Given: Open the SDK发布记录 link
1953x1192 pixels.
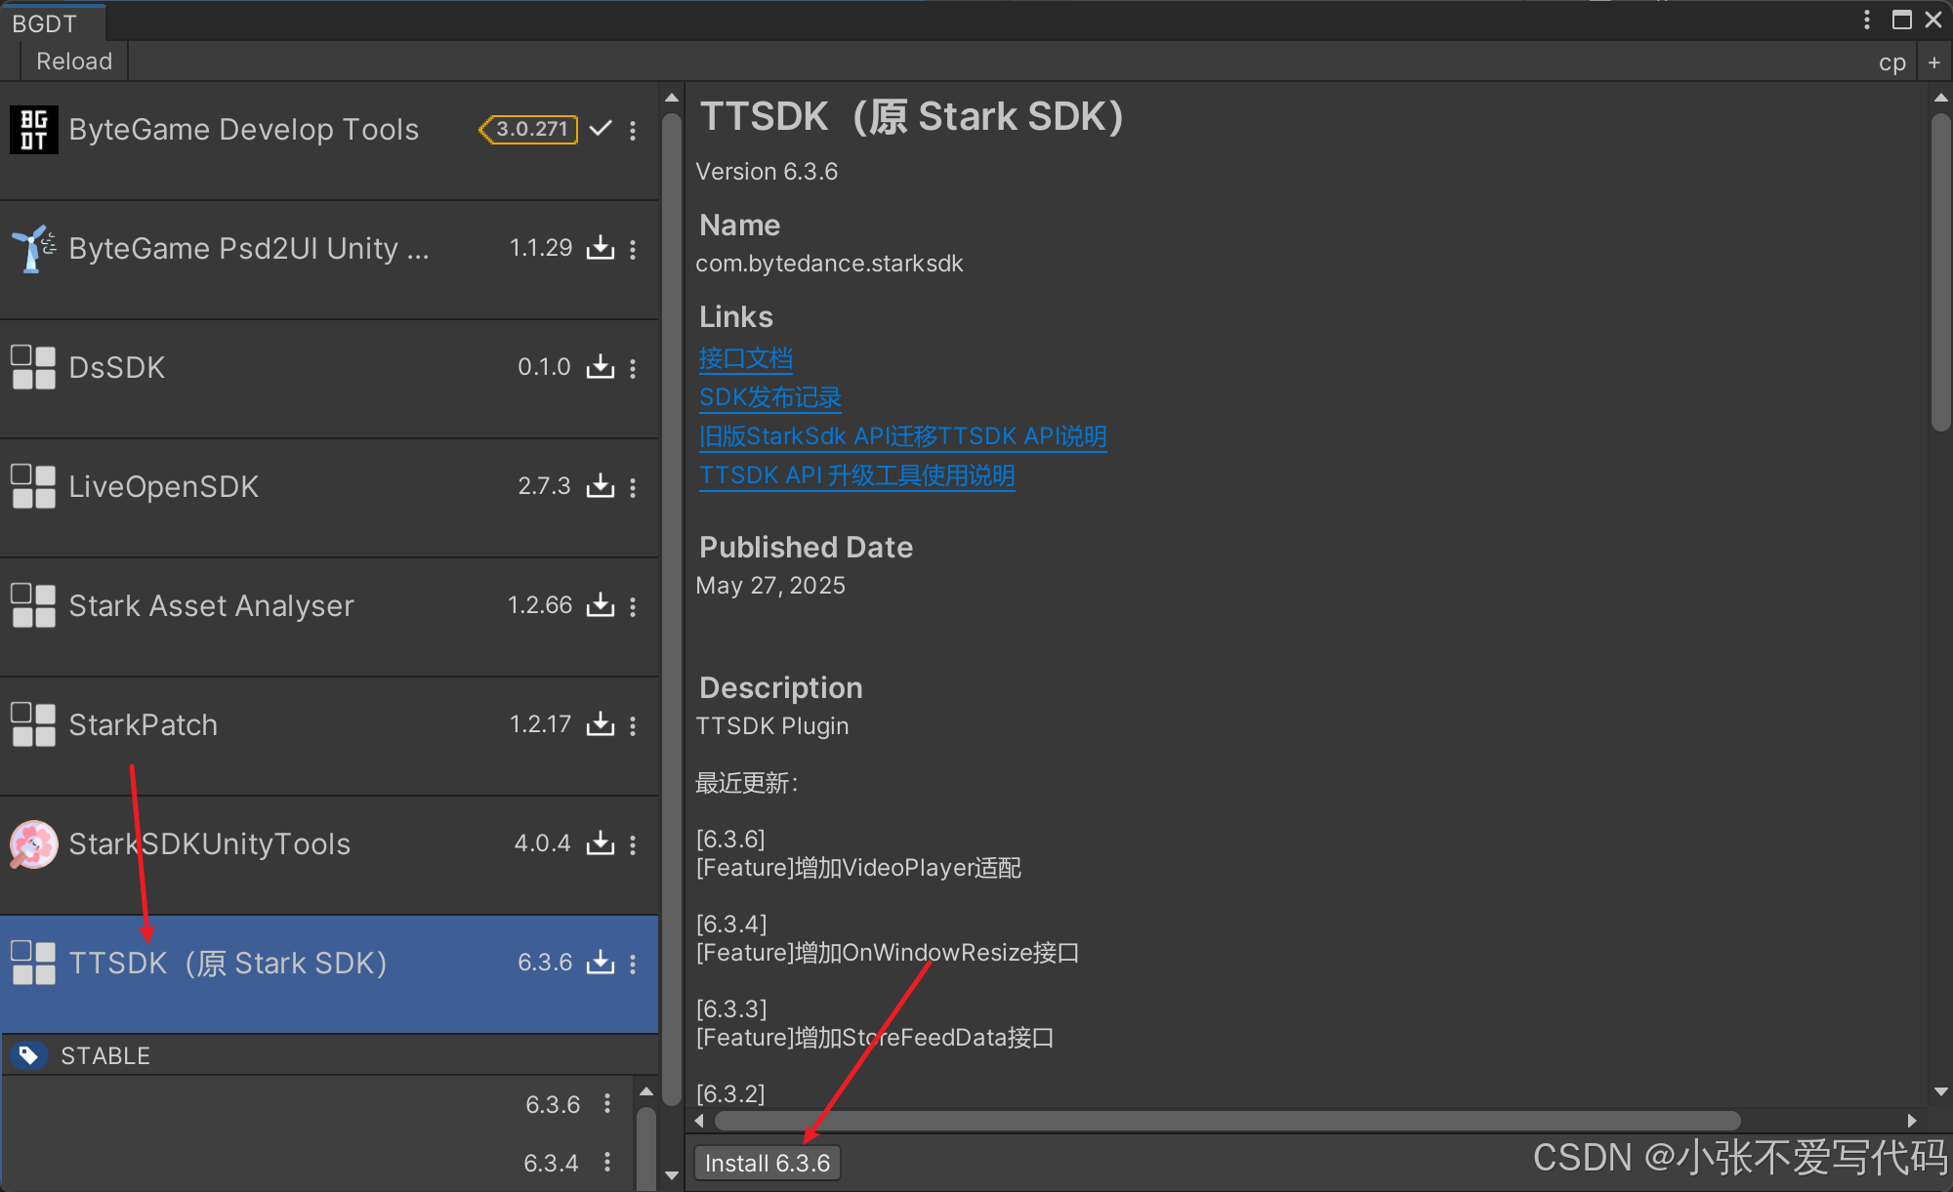Looking at the screenshot, I should [x=769, y=397].
